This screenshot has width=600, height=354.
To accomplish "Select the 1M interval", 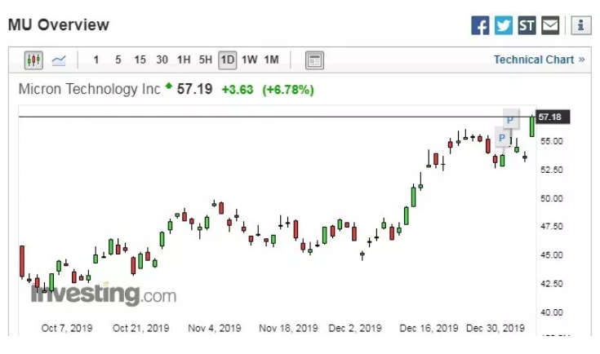I will click(x=271, y=60).
